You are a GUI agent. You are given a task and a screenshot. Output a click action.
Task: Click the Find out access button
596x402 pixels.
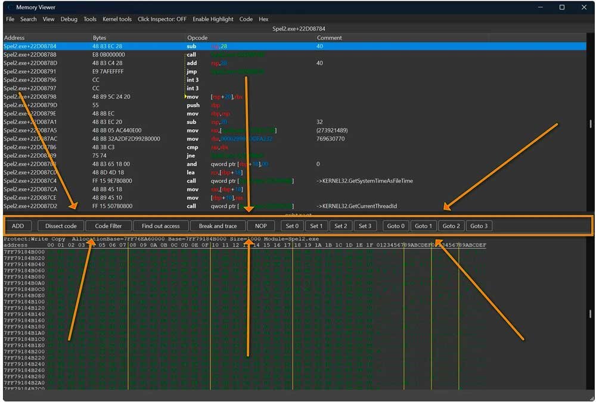click(161, 226)
